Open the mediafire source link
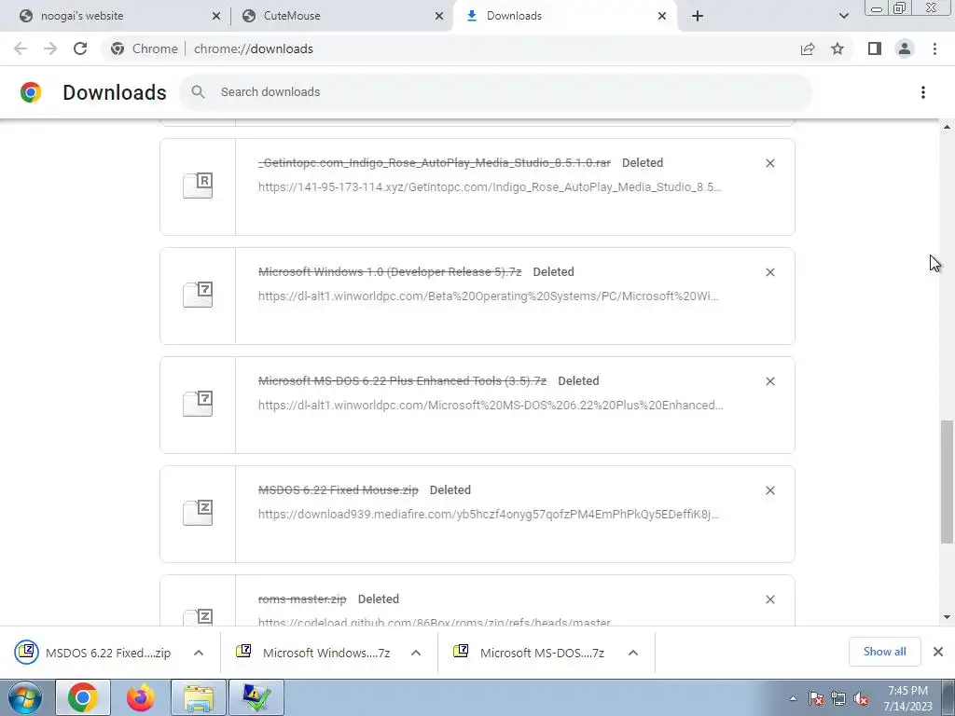955x716 pixels. [x=489, y=514]
